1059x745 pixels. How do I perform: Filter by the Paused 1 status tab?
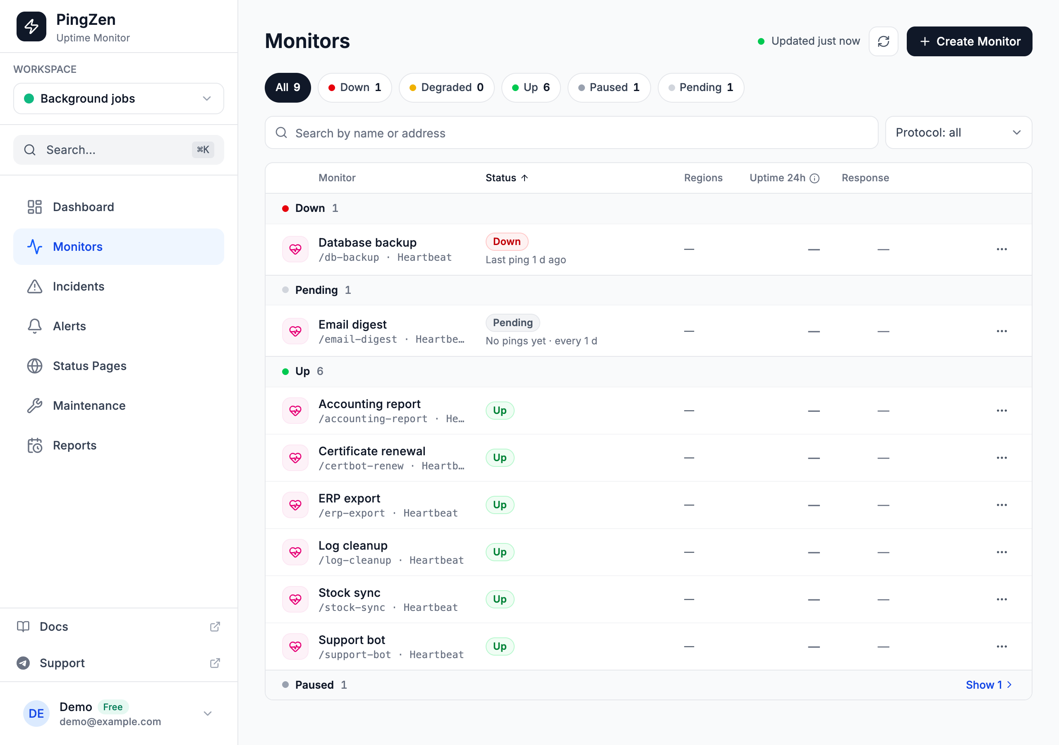coord(609,87)
